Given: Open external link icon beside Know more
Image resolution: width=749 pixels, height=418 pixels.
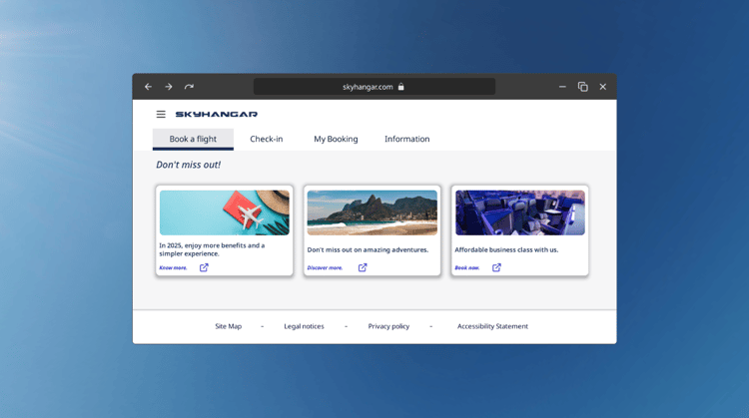Looking at the screenshot, I should tap(204, 267).
